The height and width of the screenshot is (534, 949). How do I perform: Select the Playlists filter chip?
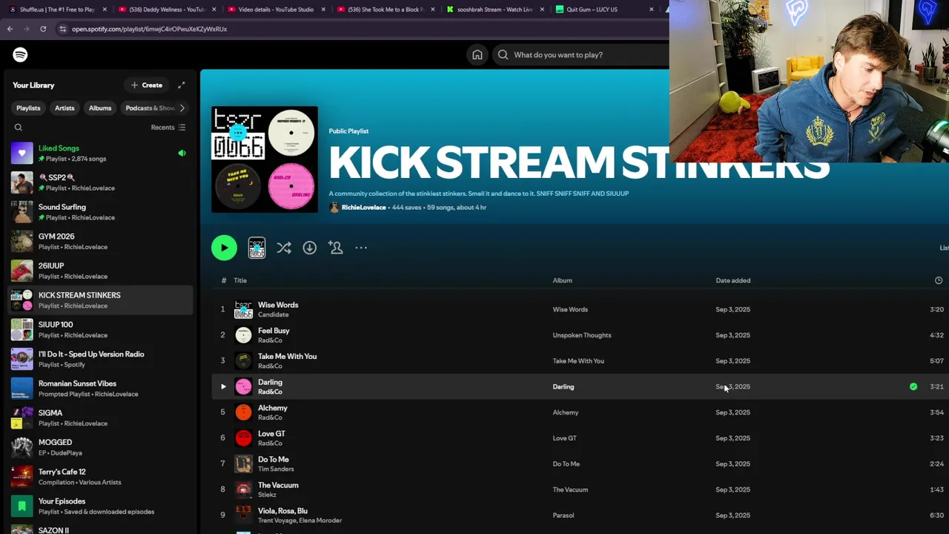pos(28,108)
